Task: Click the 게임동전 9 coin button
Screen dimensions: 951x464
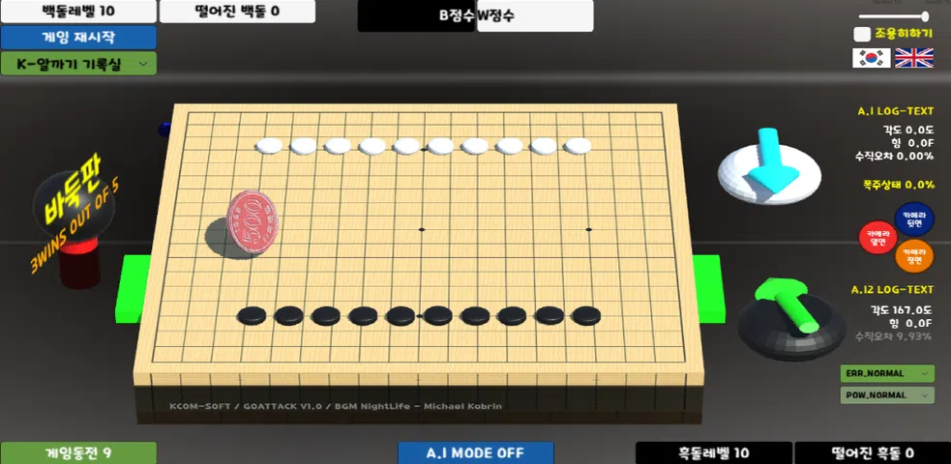Action: pyautogui.click(x=78, y=453)
